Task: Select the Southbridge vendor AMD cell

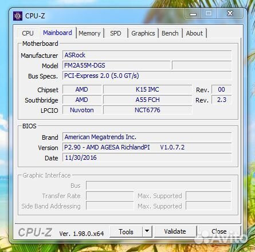Action: click(82, 100)
